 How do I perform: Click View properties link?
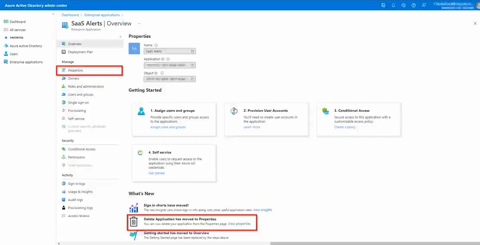click(239, 224)
